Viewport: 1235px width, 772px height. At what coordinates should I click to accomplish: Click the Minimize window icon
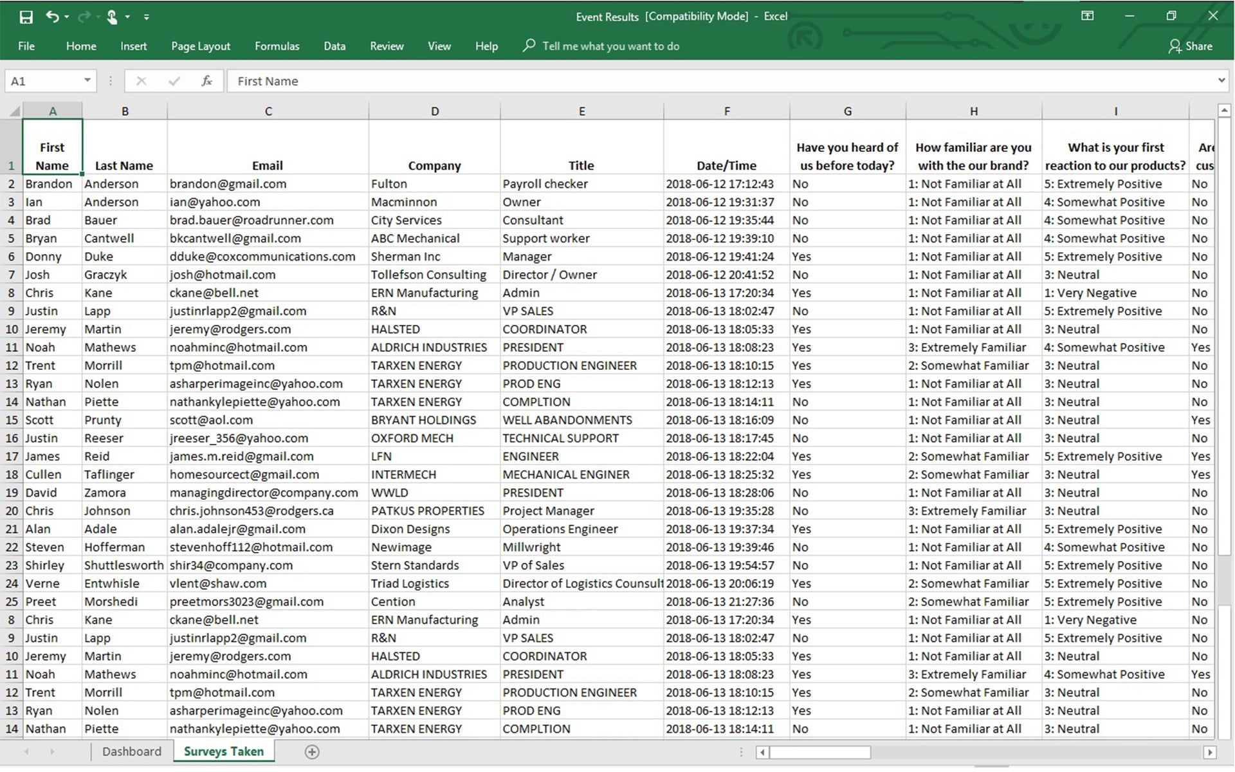coord(1130,15)
